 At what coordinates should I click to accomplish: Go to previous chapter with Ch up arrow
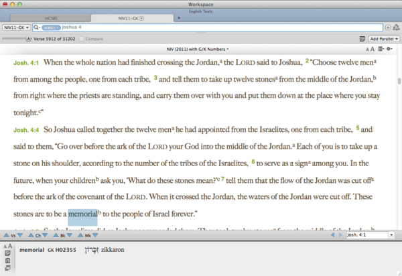tap(31, 235)
